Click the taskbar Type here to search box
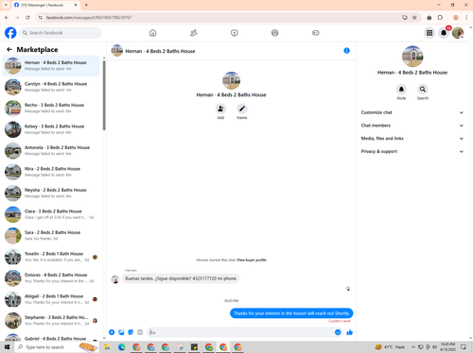 [x=57, y=347]
